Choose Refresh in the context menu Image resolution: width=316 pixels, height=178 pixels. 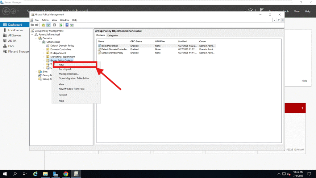[76, 95]
